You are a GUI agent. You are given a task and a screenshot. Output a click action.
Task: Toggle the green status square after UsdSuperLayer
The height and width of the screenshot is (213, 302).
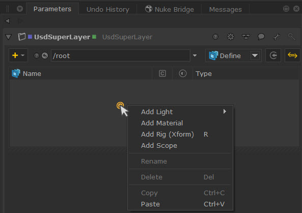(x=94, y=37)
